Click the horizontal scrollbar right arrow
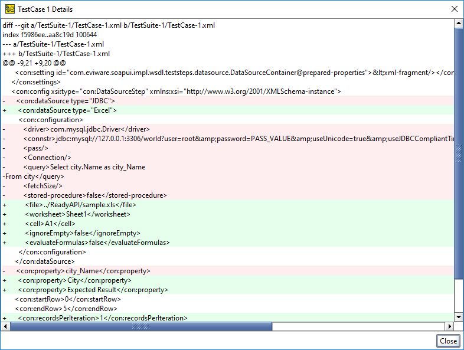The image size is (464, 350). coord(449,326)
